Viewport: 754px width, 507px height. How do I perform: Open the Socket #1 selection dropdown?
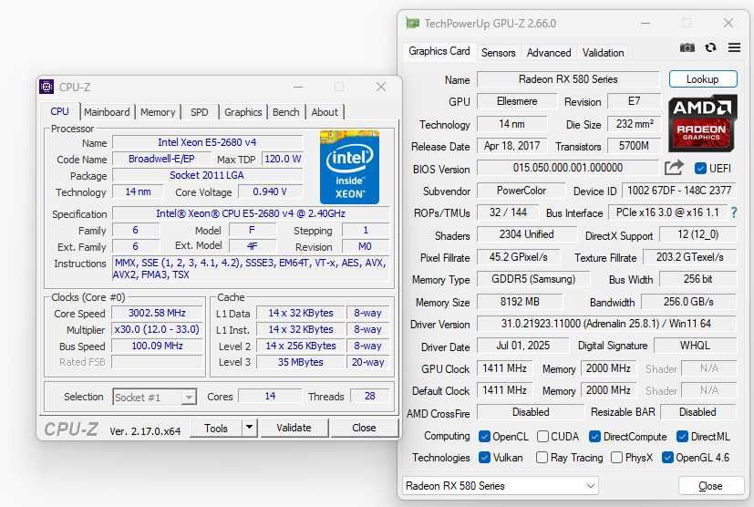tap(154, 397)
